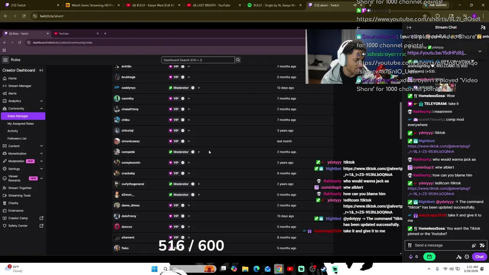
Task: Open Windows Start menu
Action: pos(154,269)
